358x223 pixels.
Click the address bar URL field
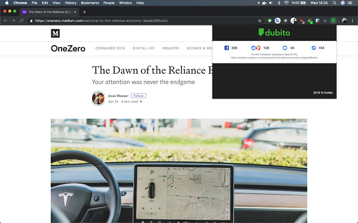pos(140,21)
